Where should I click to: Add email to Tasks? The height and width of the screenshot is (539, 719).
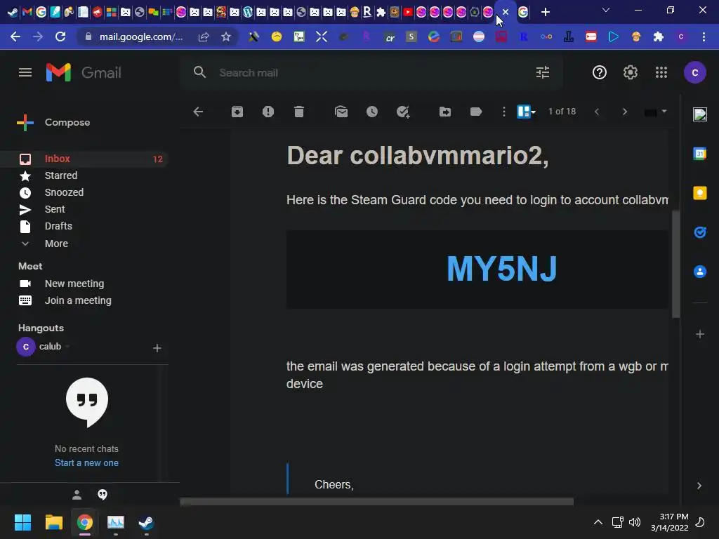coord(403,112)
